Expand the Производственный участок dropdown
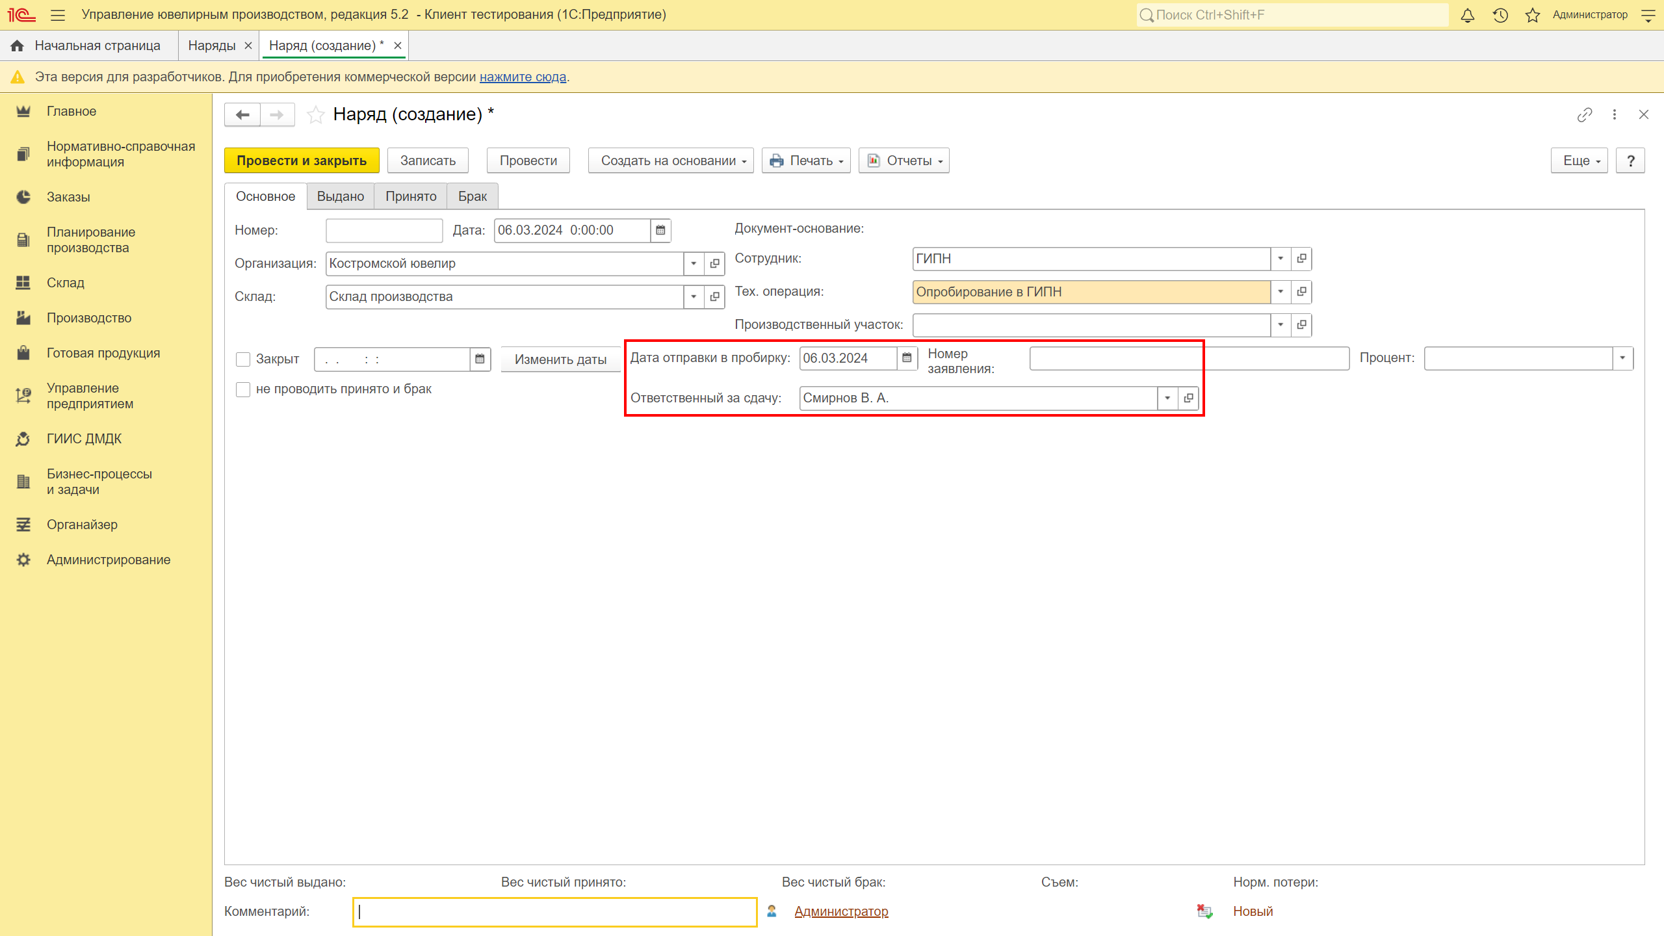 tap(1280, 325)
